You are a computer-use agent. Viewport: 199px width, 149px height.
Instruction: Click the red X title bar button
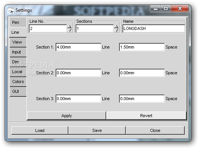click(x=180, y=9)
